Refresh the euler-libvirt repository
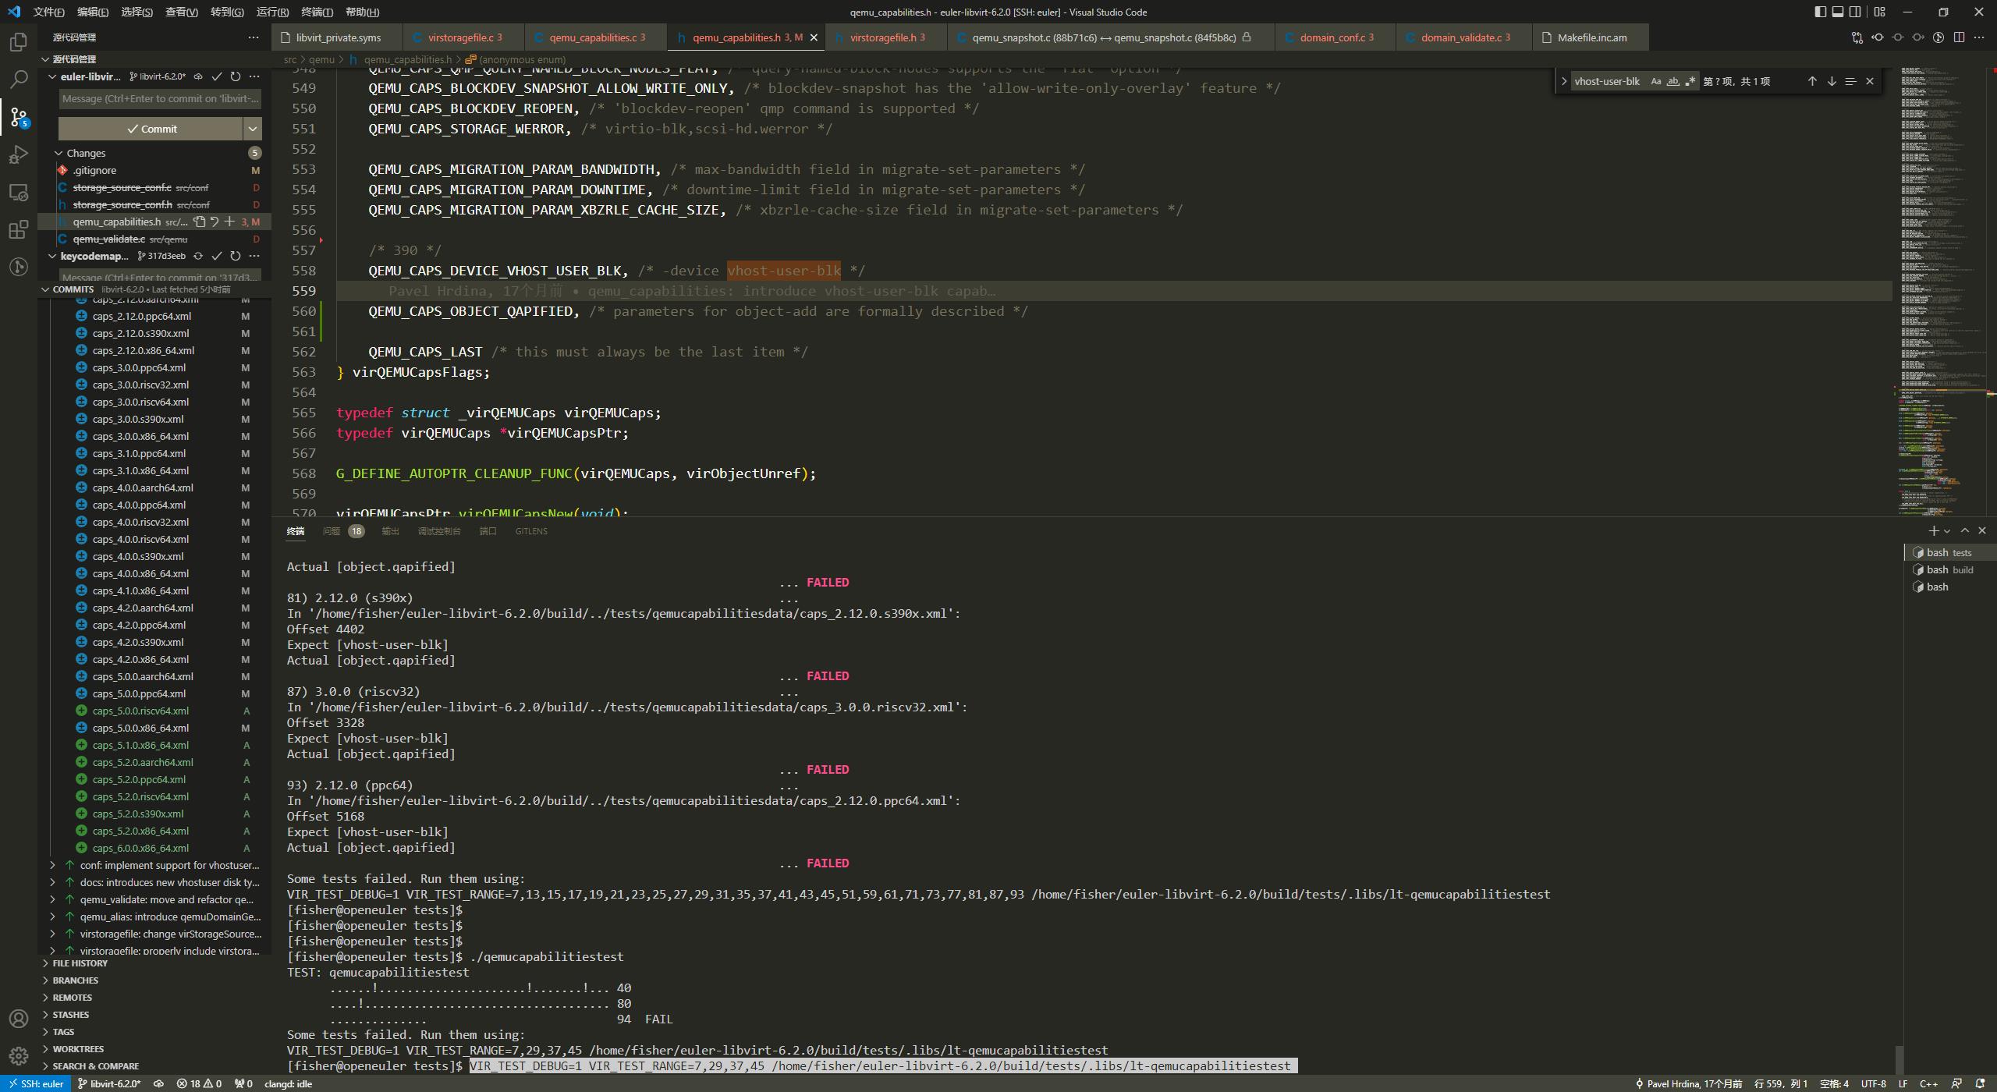 coord(236,76)
